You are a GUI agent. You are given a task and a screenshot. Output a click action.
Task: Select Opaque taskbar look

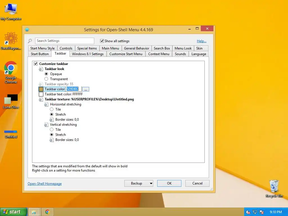click(46, 74)
